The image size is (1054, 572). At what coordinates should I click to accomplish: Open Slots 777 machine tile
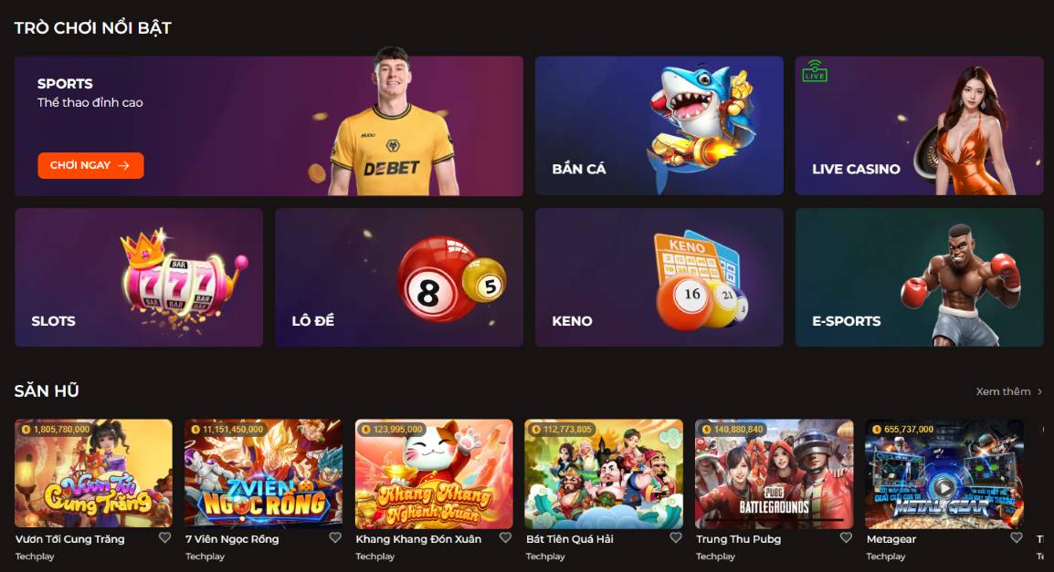[x=139, y=277]
